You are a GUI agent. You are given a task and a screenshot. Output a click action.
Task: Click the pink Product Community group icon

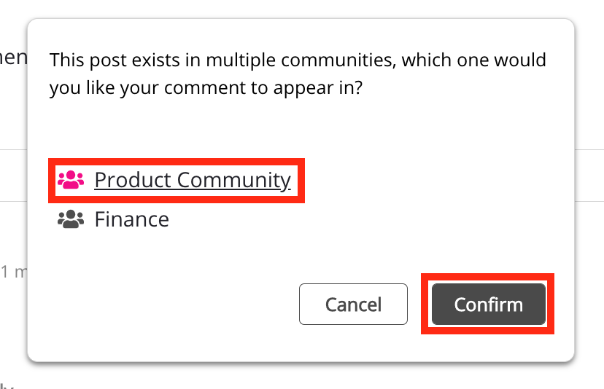71,180
